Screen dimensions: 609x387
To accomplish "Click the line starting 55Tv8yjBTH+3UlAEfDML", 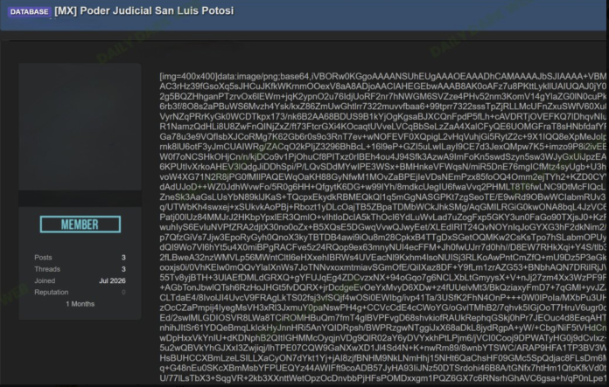I will point(382,278).
